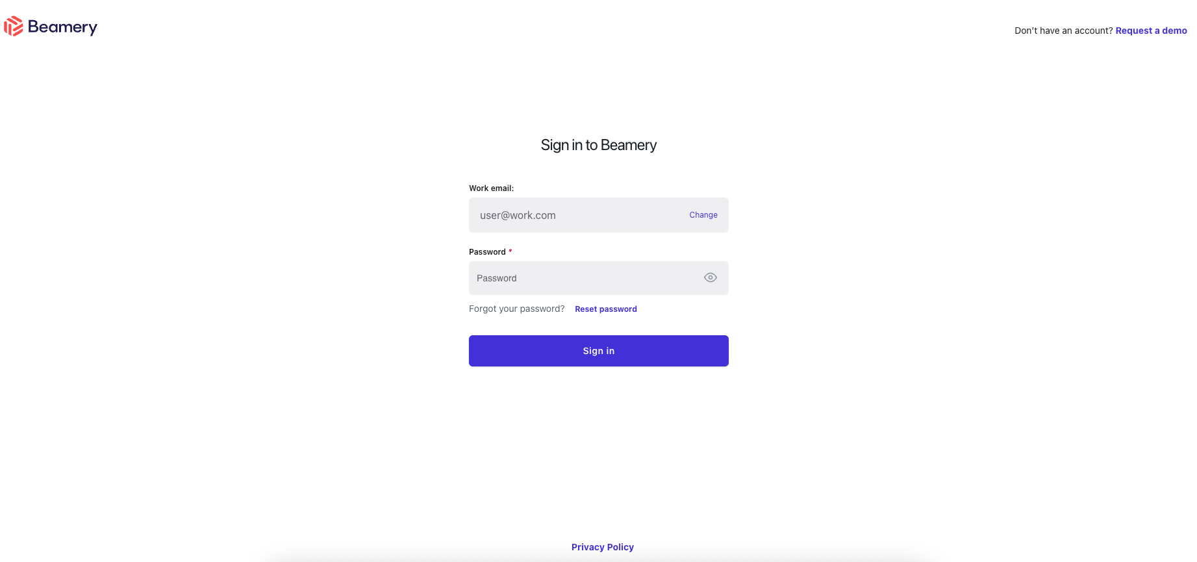
Task: Click the Forgot your password? text
Action: 517,309
